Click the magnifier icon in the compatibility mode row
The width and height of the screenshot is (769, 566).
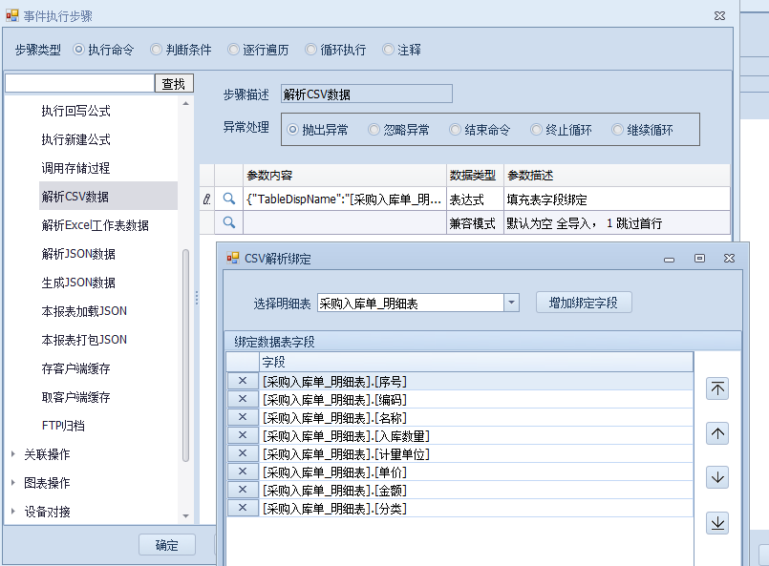229,222
